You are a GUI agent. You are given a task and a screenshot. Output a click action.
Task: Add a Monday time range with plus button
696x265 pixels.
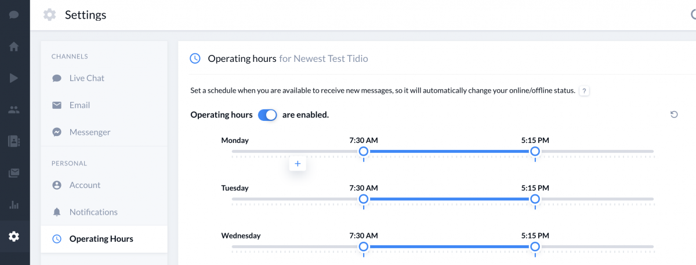pos(298,164)
